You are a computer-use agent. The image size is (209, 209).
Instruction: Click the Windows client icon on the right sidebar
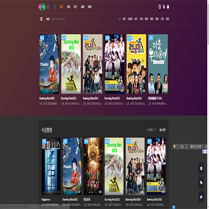(201, 168)
